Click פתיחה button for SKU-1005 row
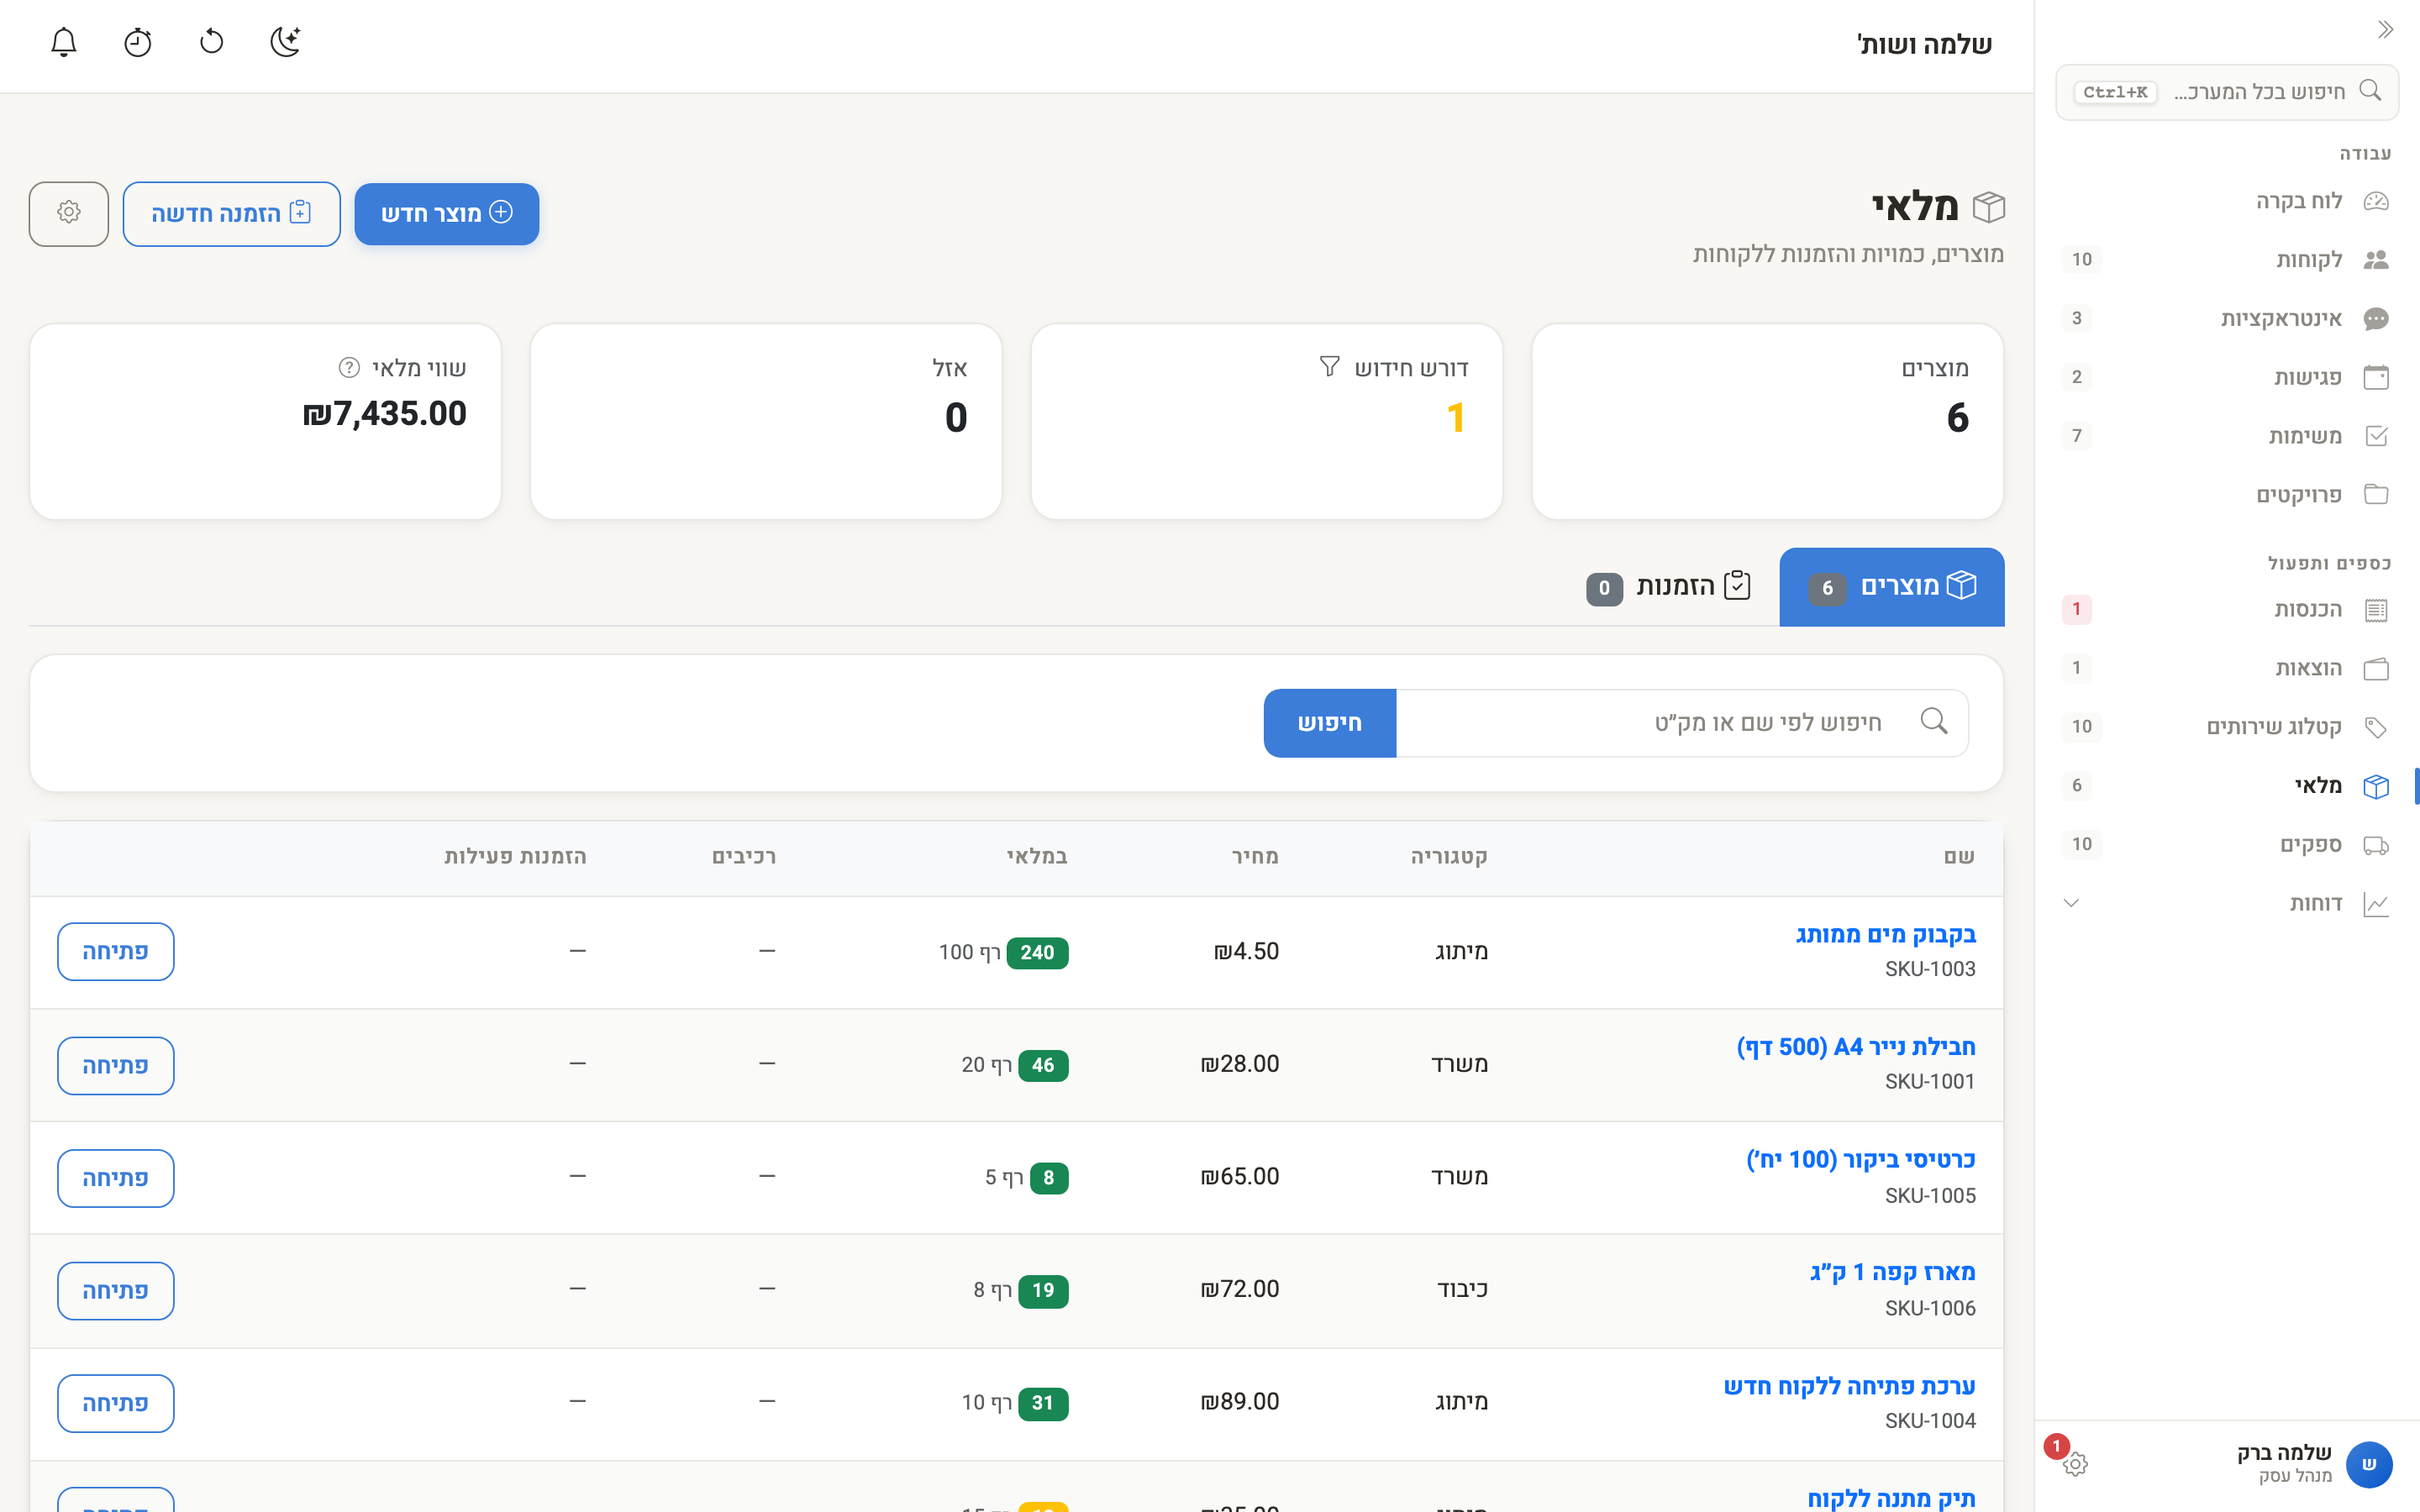 tap(116, 1178)
